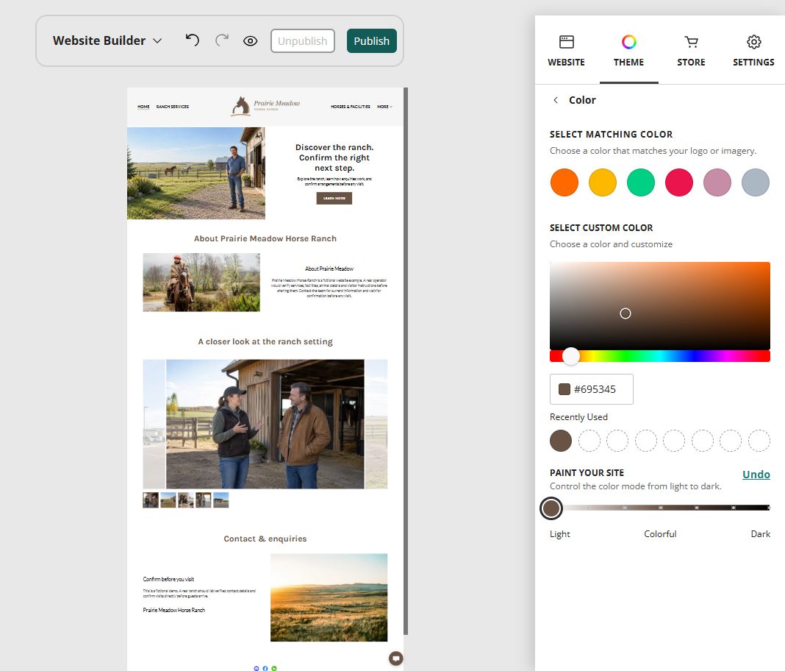Click the LEARN MORE button in preview

click(334, 199)
